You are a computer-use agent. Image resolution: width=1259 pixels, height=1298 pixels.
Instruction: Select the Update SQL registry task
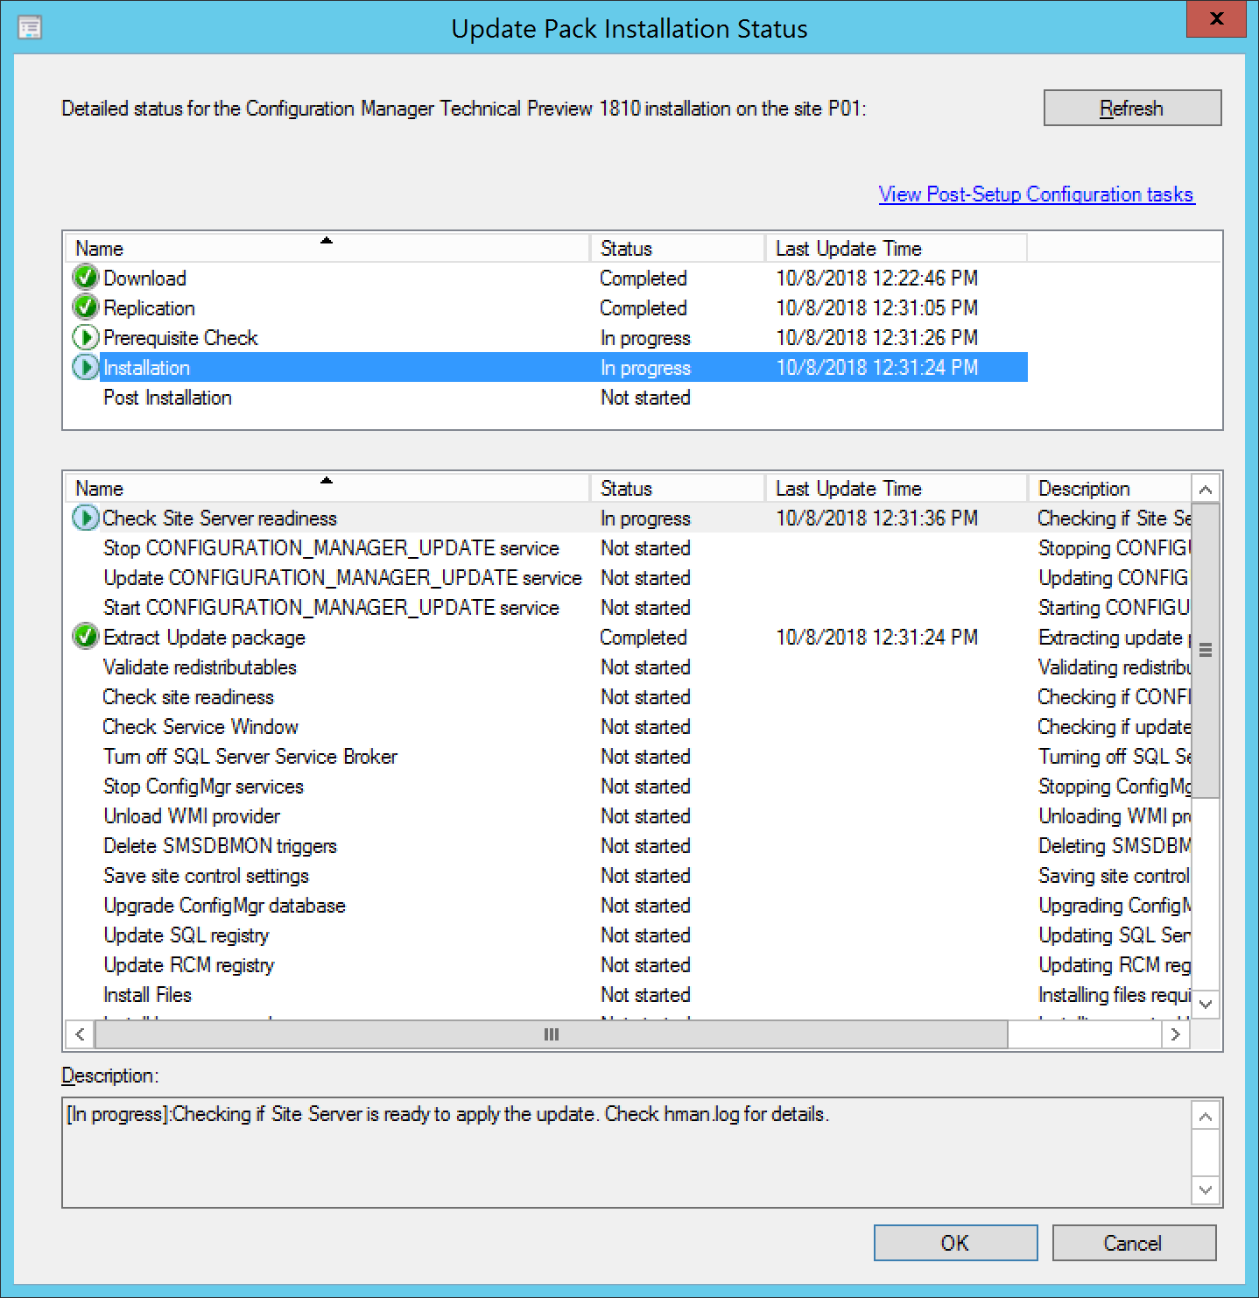pos(629,935)
